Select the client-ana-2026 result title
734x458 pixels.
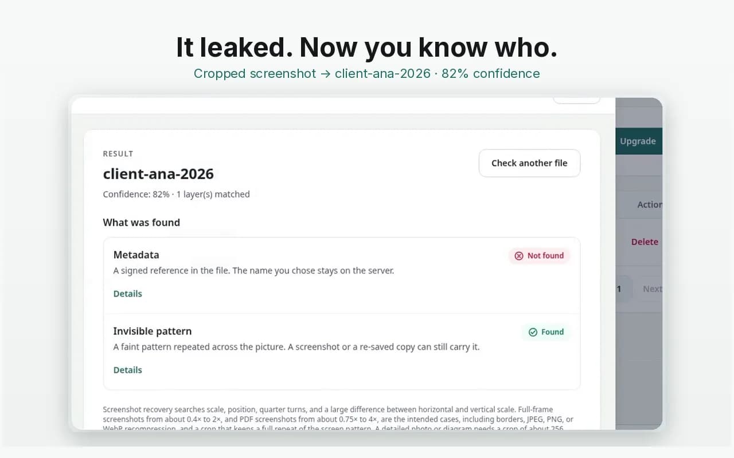coord(158,174)
